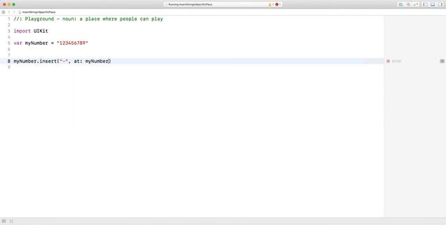Screen dimensions: 446x251
Task: Toggle the Utilities inspector panel
Action: click(440, 5)
